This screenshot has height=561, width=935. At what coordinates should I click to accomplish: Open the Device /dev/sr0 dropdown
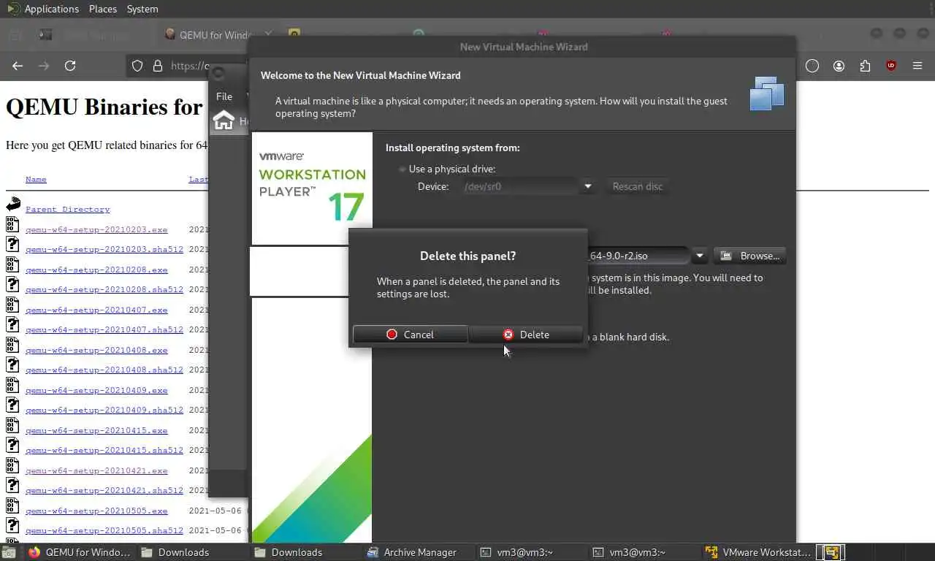click(587, 186)
